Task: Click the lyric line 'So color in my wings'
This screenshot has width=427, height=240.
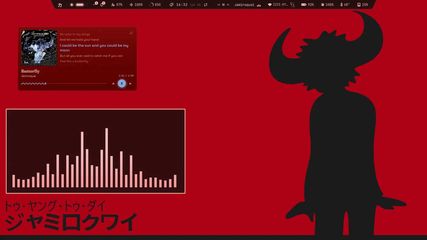Action: tap(75, 34)
